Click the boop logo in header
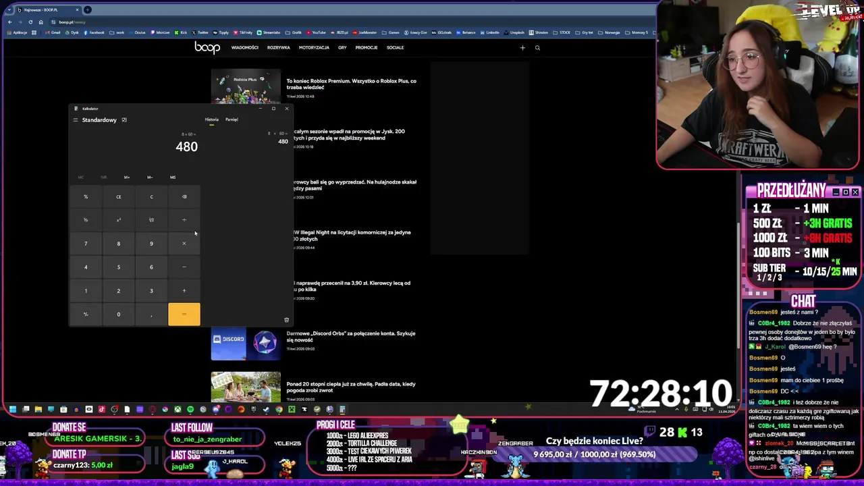Viewport: 864px width, 486px height. coord(207,47)
